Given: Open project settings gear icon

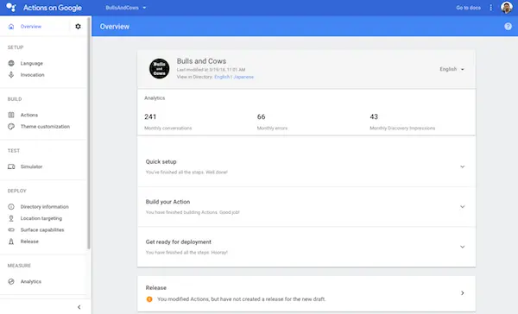Looking at the screenshot, I should (x=78, y=27).
